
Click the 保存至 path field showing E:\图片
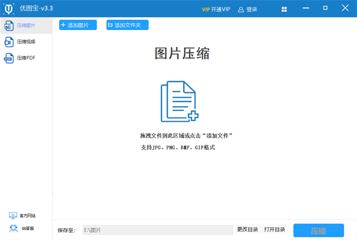157,230
